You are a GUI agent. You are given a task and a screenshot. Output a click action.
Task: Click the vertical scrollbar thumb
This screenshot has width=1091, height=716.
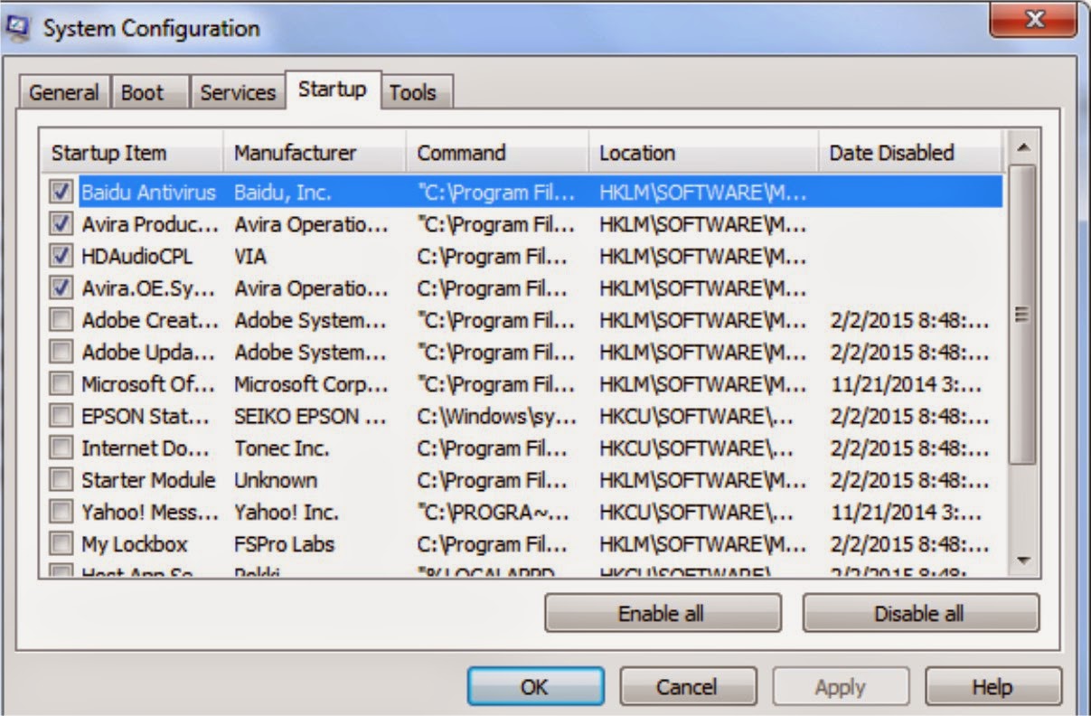coord(1022,314)
